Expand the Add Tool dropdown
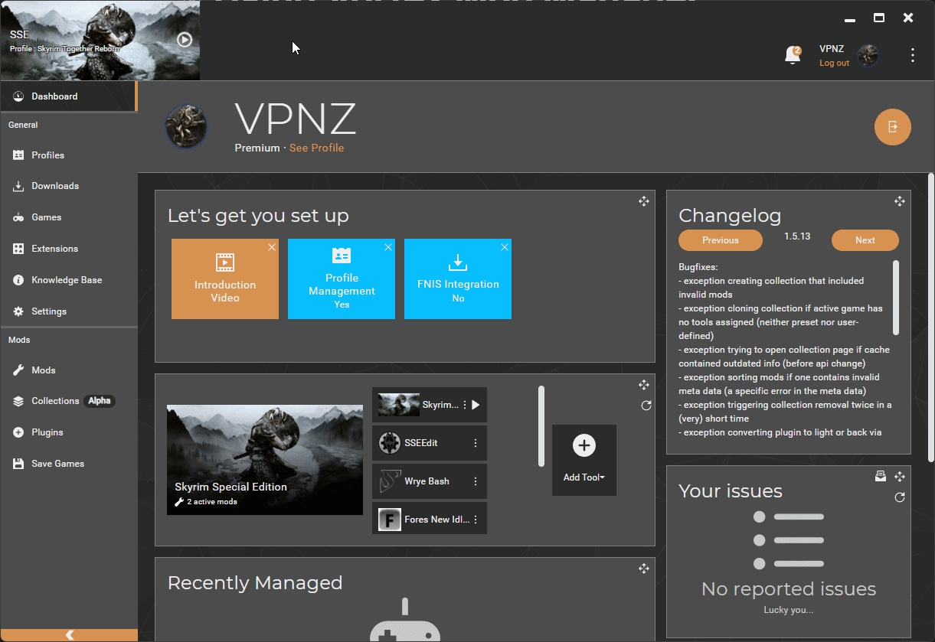This screenshot has width=935, height=642. point(584,460)
